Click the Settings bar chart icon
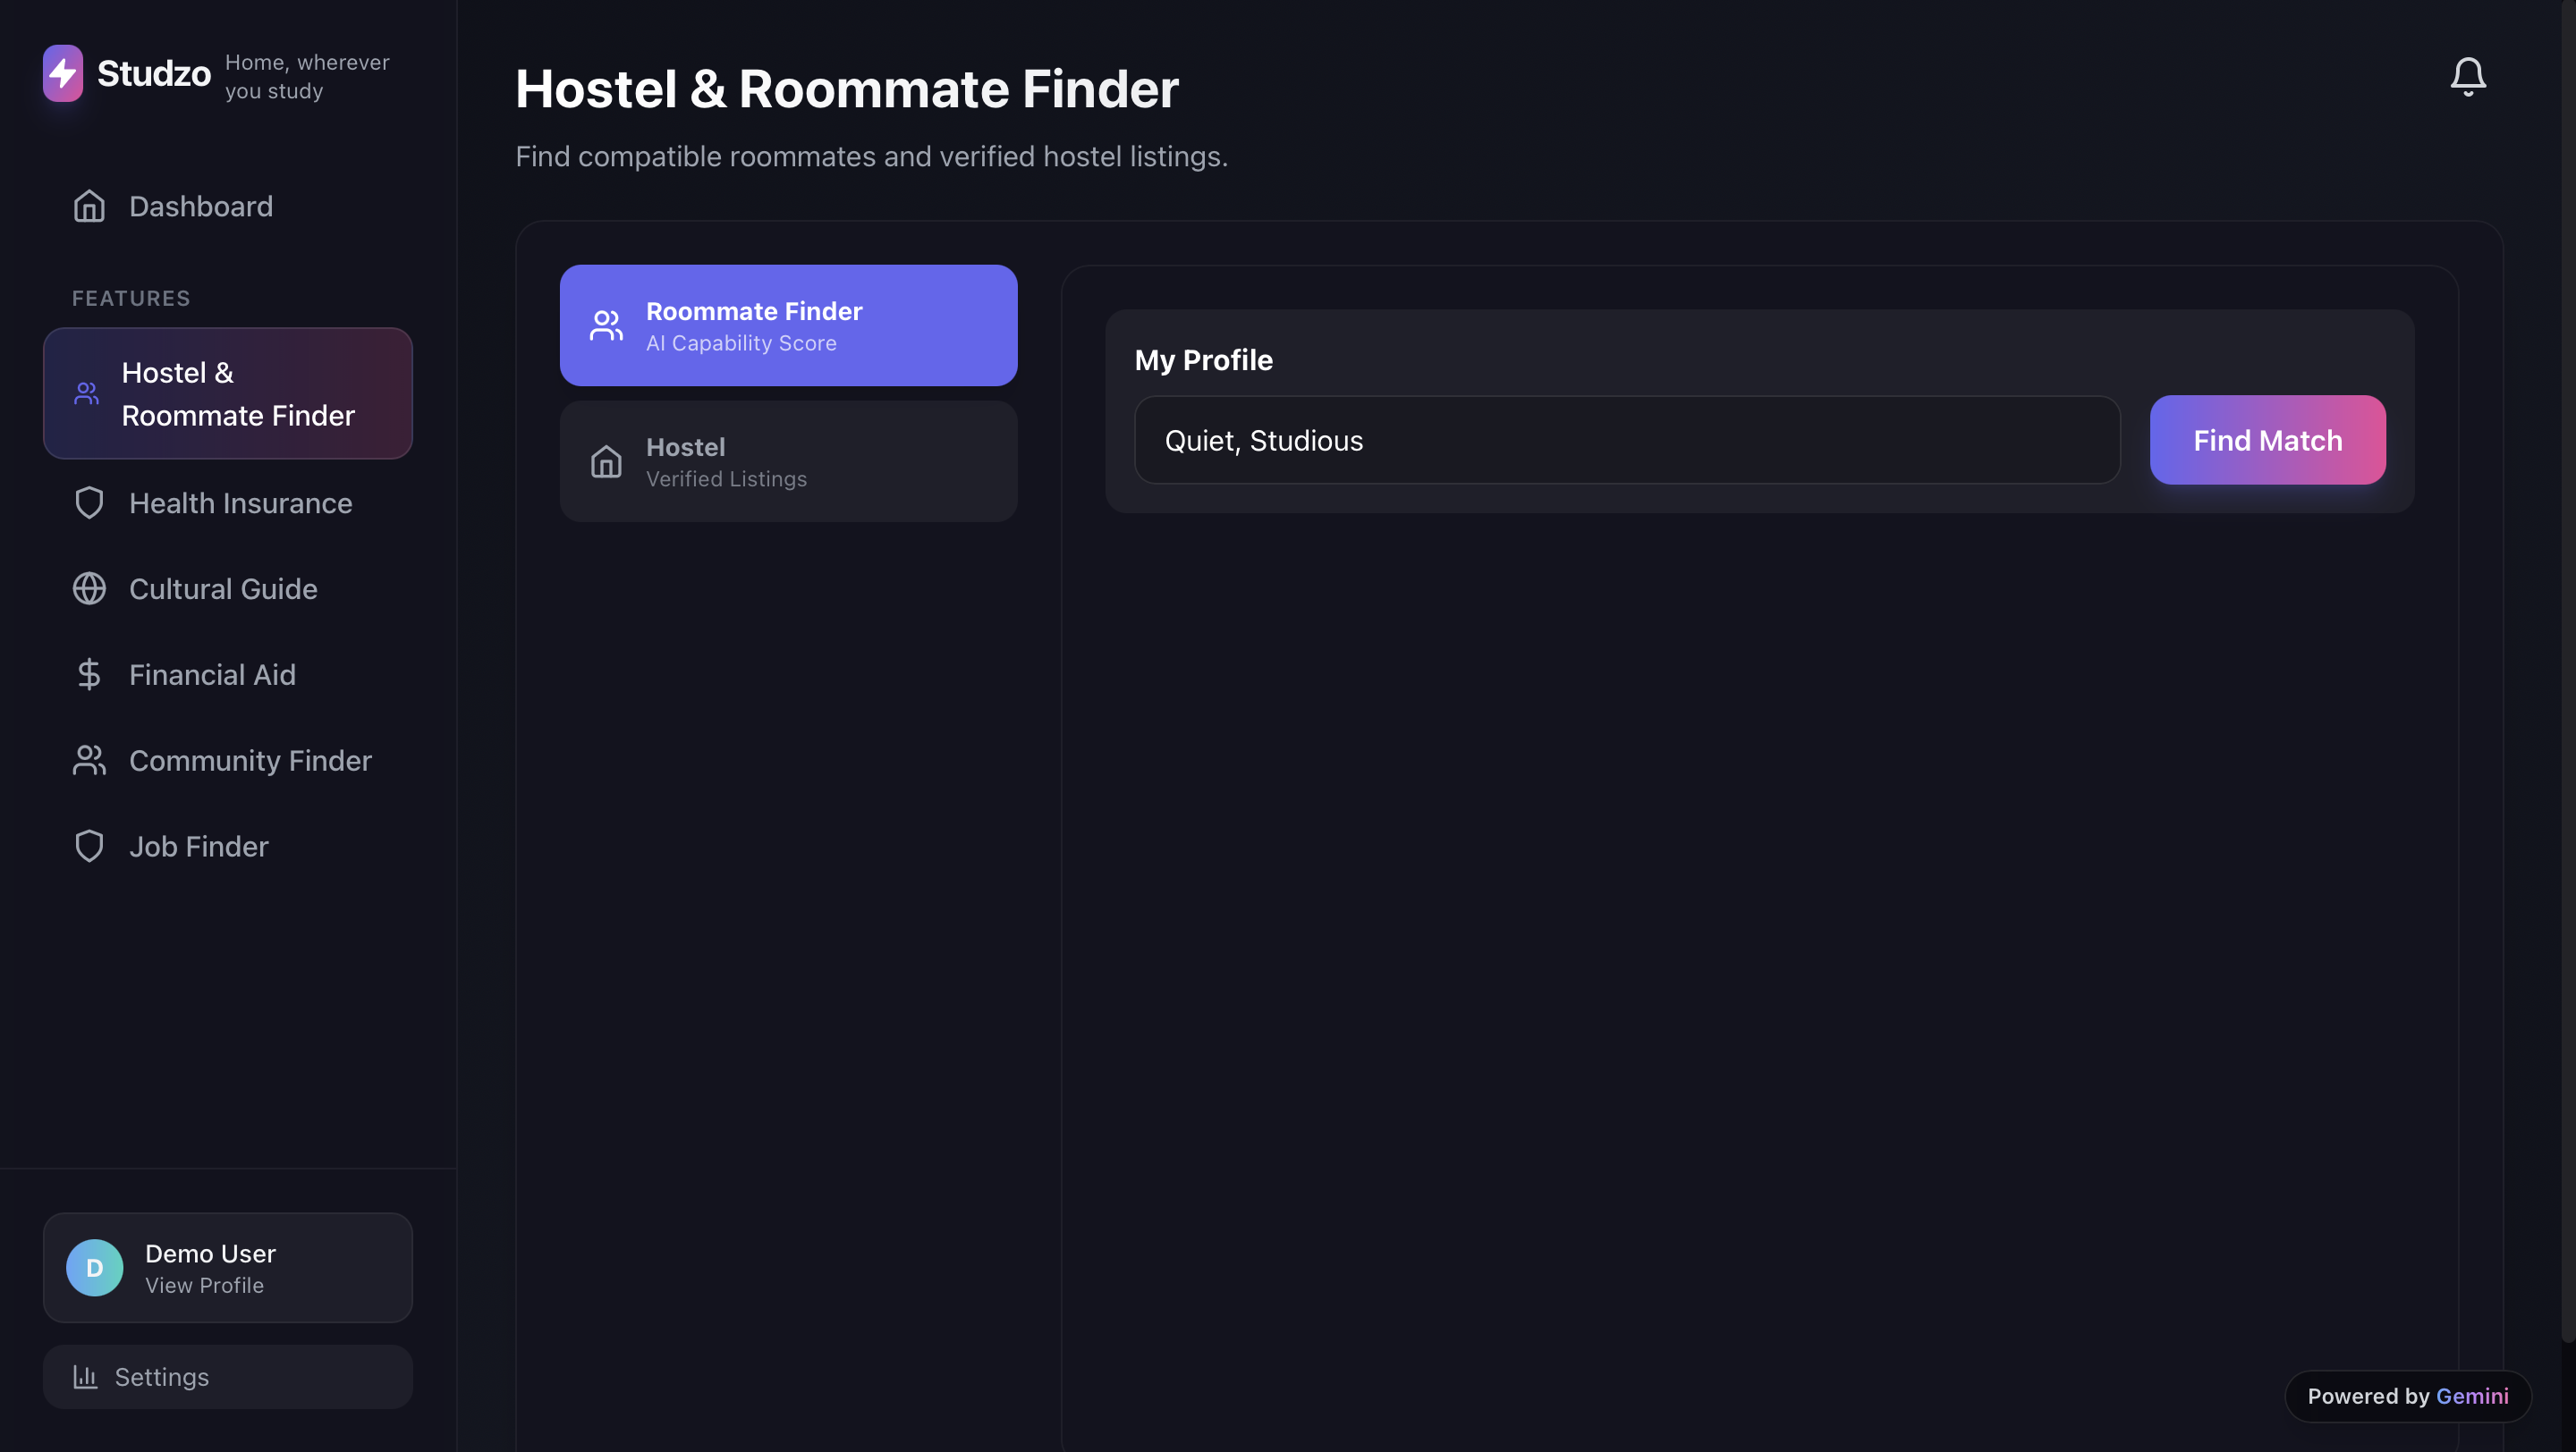 85,1376
